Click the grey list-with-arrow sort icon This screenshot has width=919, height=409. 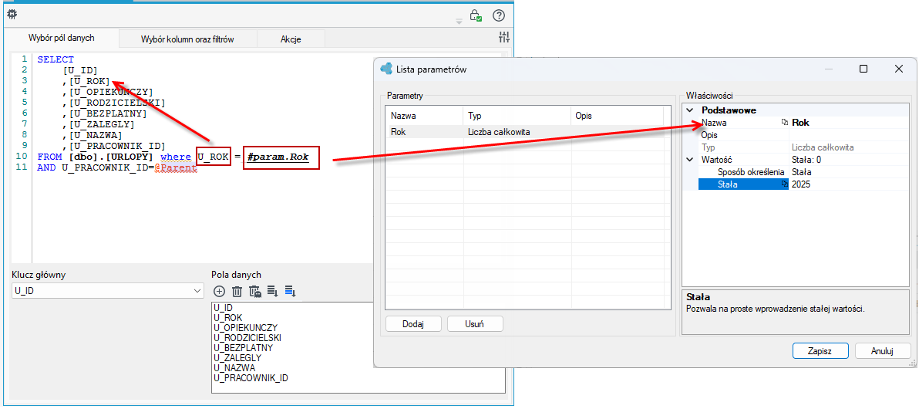point(272,291)
